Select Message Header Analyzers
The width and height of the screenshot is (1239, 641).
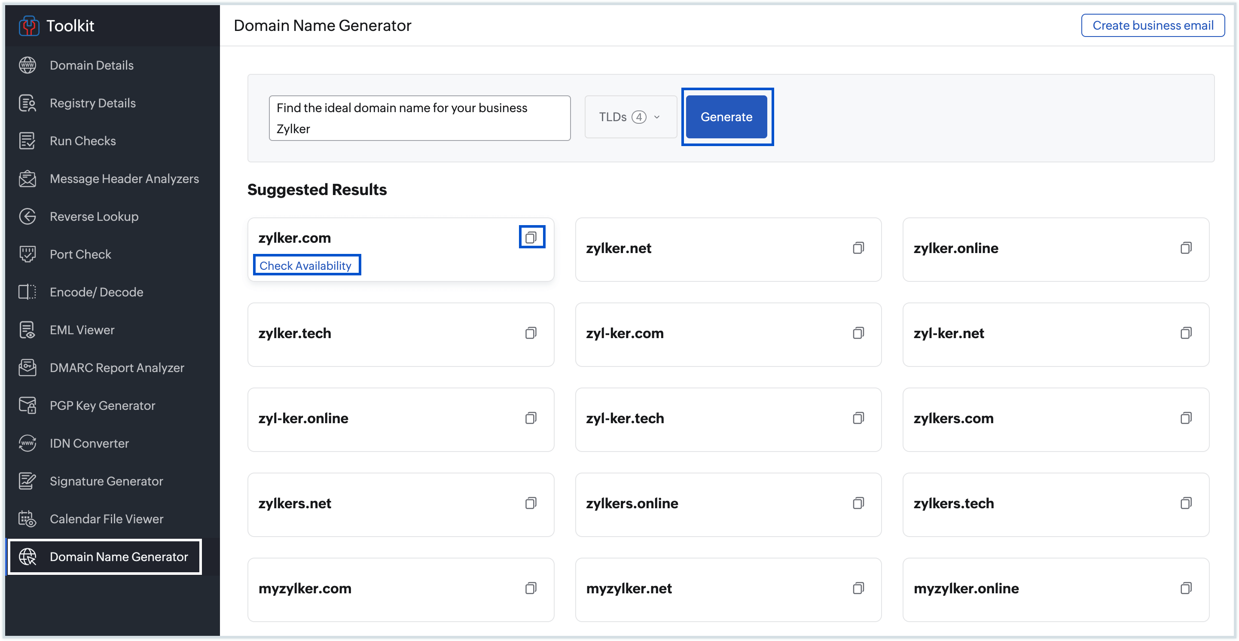coord(124,178)
